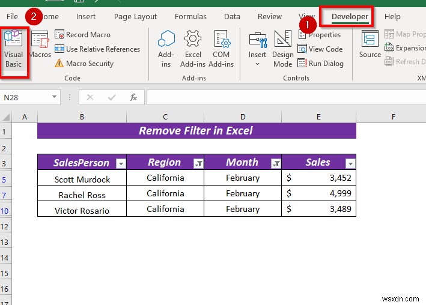Open the SalesPerson filter dropdown

pyautogui.click(x=121, y=163)
